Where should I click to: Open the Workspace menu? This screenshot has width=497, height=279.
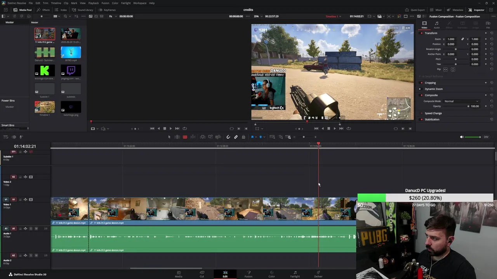[x=140, y=3]
